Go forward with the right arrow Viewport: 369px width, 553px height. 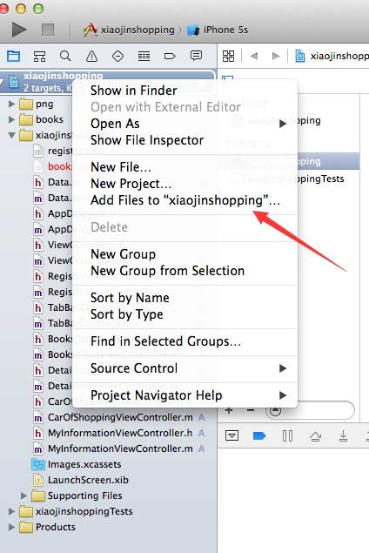coord(276,56)
